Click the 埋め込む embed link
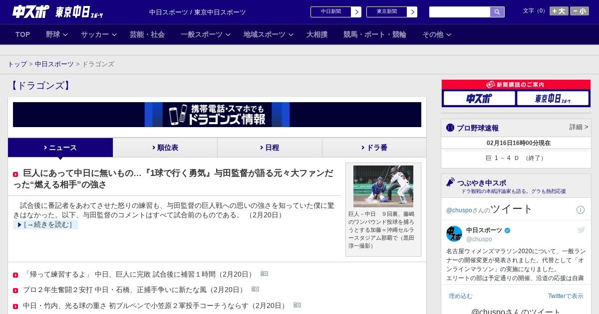Viewport: 599px width, 314px height. click(x=461, y=296)
